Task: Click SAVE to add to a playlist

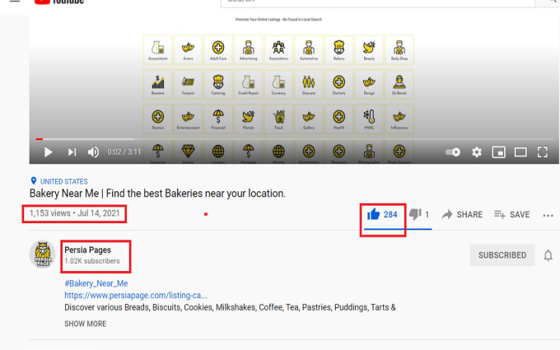Action: 511,215
